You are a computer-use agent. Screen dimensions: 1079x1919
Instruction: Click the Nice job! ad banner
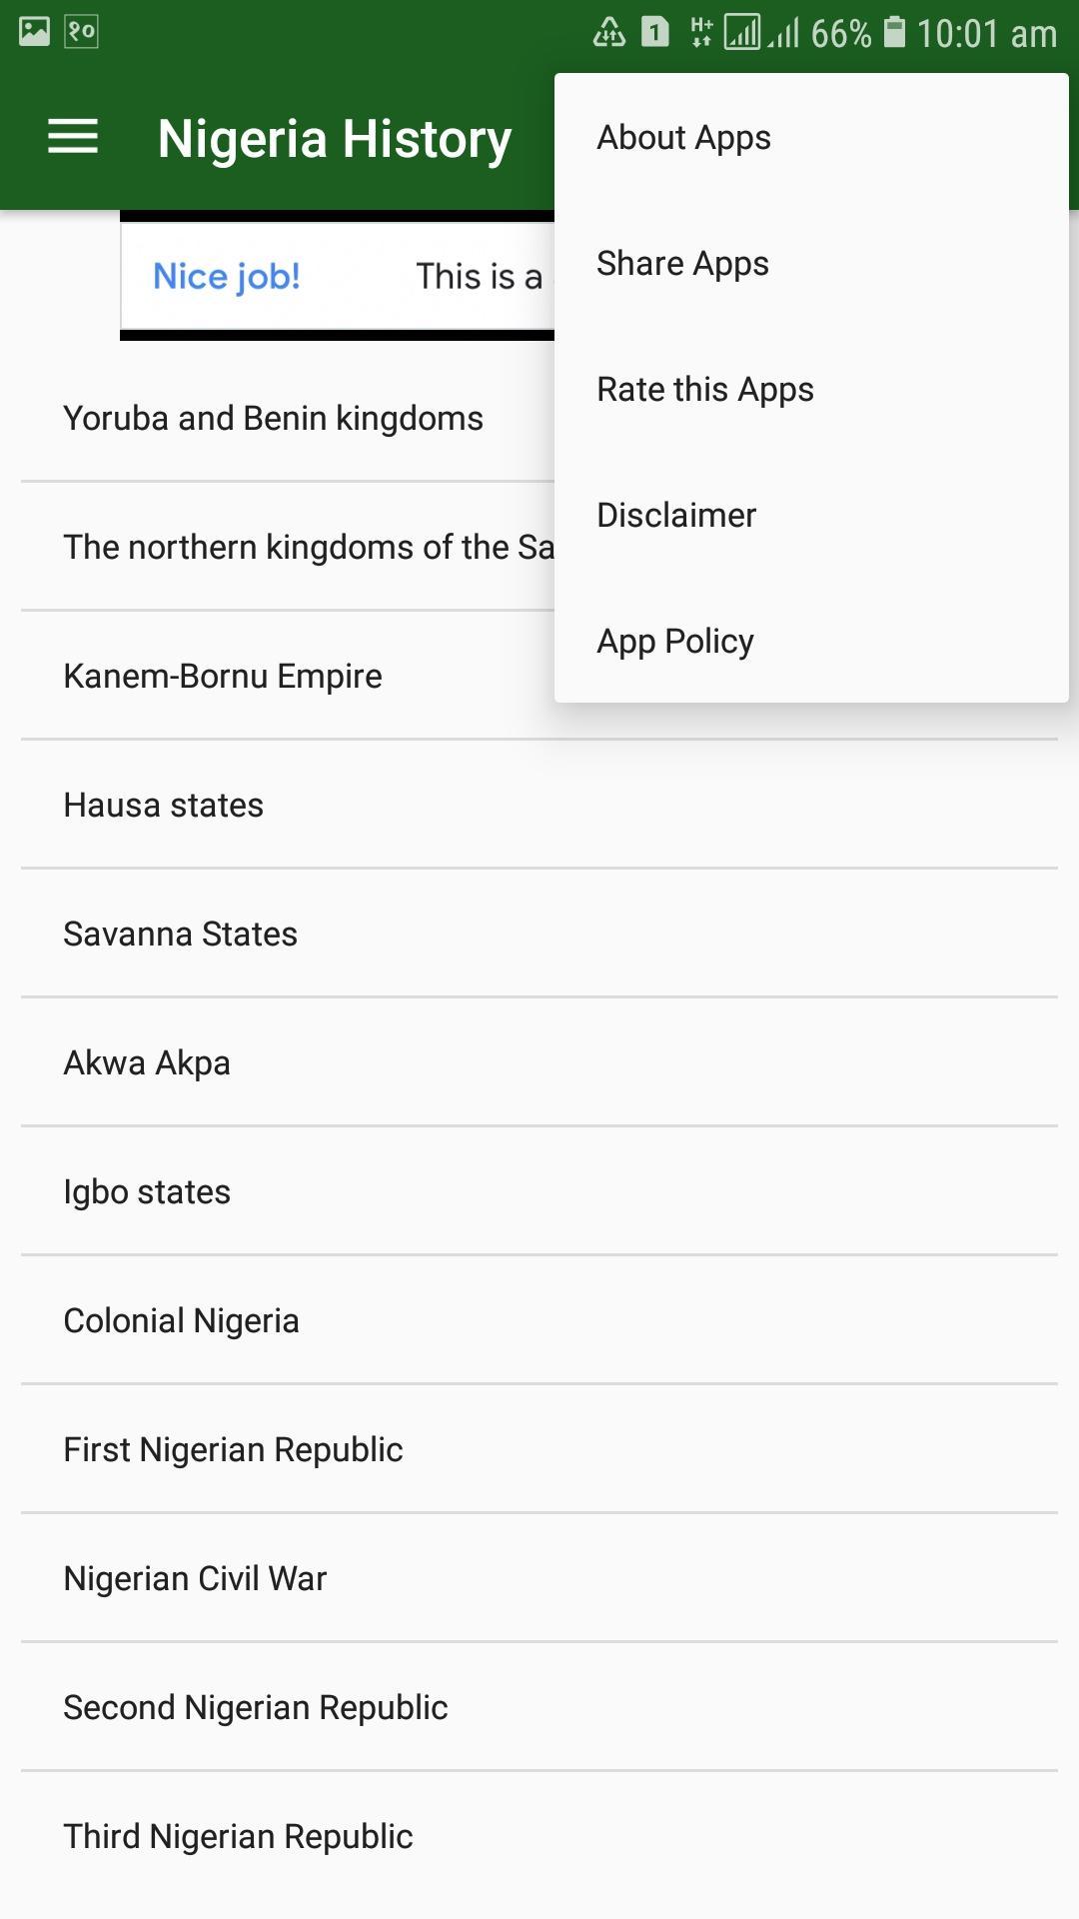(338, 276)
